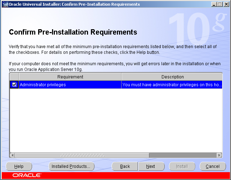Viewport: 231px width, 180px height.
Task: Open Installed Products dialog
Action: tap(71, 166)
